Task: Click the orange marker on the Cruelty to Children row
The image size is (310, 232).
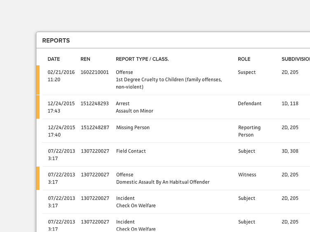Action: pos(38,80)
